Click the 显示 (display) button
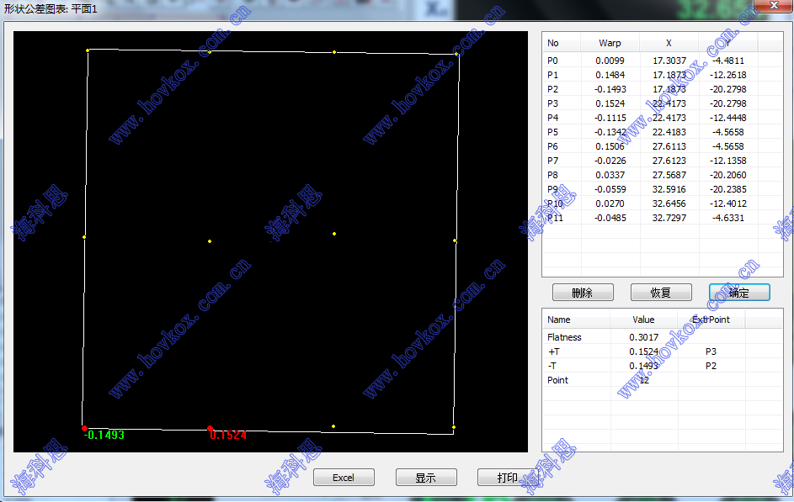Viewport: 794px width, 502px height. pos(426,478)
